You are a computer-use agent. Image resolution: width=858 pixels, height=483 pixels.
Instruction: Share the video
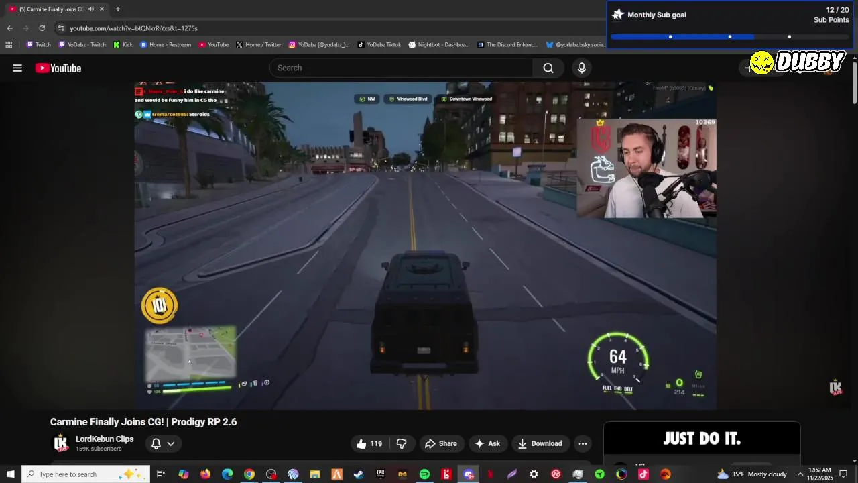pos(441,443)
